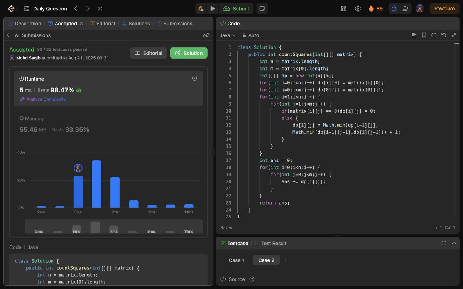Click the Ln 1, Col 1 status
This screenshot has height=289, width=463.
(444, 227)
